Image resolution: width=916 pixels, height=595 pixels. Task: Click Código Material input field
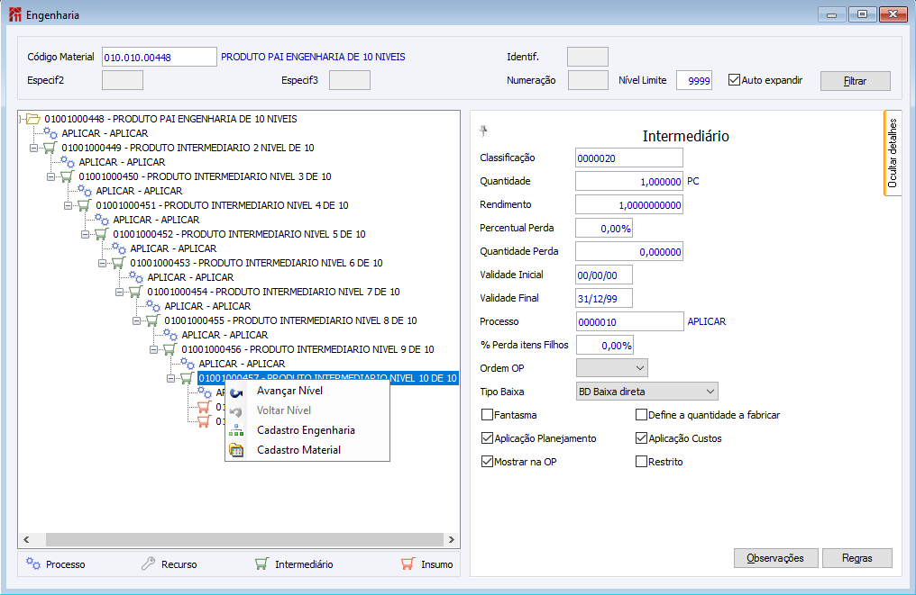click(160, 58)
